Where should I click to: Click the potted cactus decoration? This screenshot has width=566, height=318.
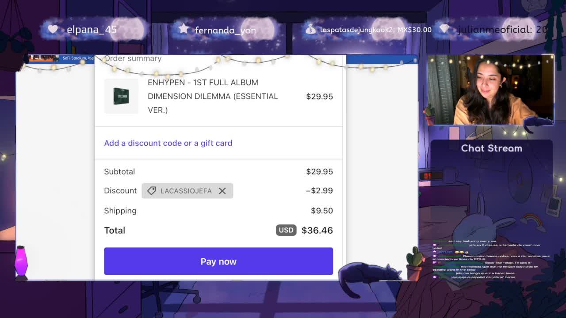[414, 263]
